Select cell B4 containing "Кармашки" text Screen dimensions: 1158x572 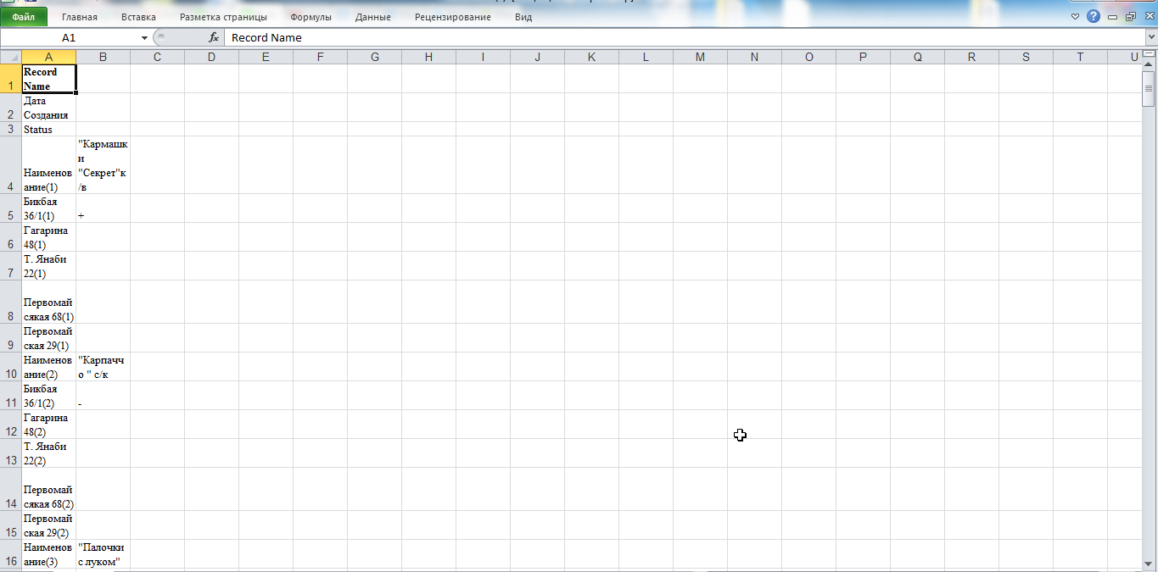pos(103,165)
